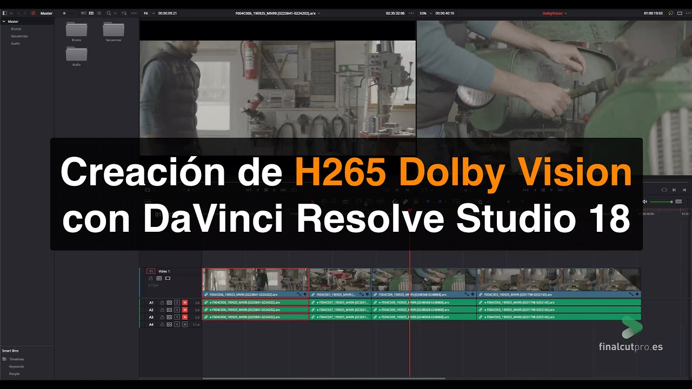
Task: Solo audio track A1
Action: (x=177, y=303)
